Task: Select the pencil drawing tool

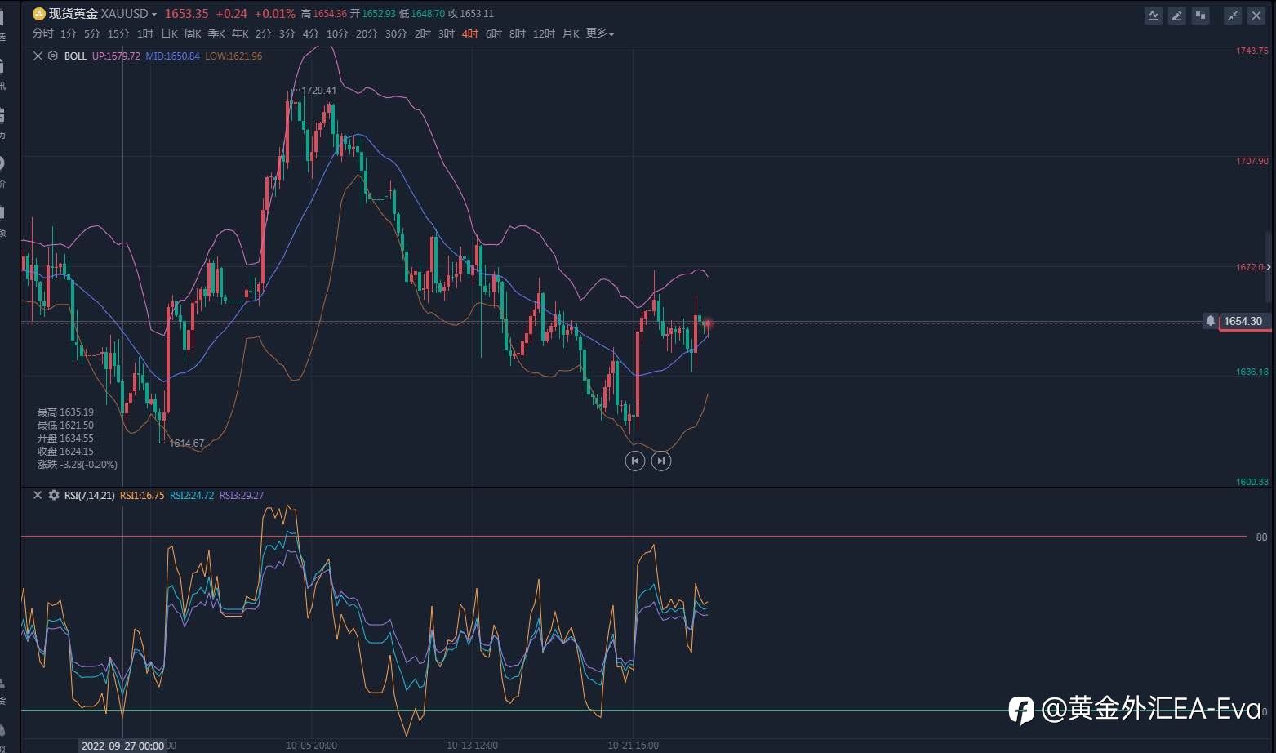Action: (x=1176, y=15)
